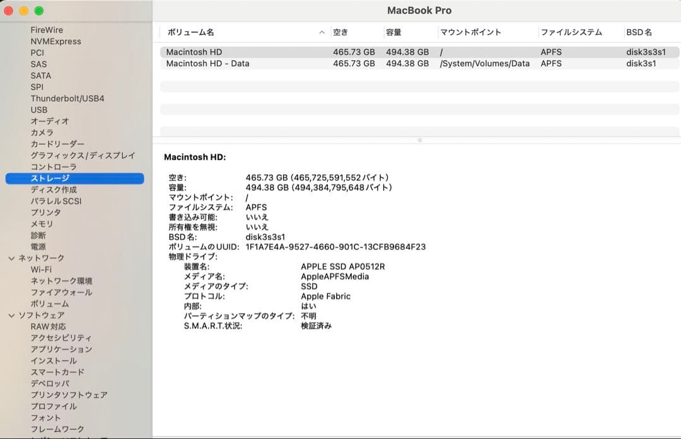Select インストール in the sidebar
681x439 pixels.
coord(54,361)
